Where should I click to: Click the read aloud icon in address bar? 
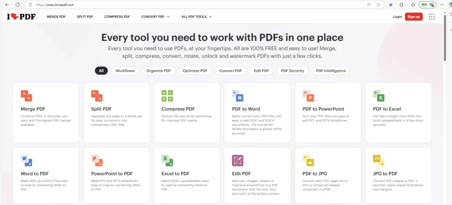(x=369, y=5)
